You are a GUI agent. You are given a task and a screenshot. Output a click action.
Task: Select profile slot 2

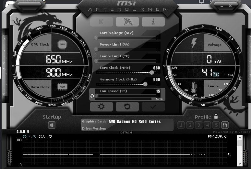point(190,125)
